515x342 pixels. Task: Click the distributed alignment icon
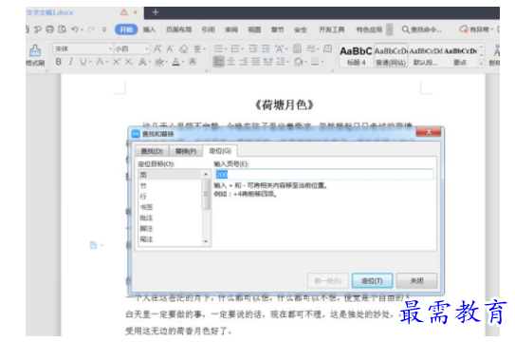click(x=268, y=62)
